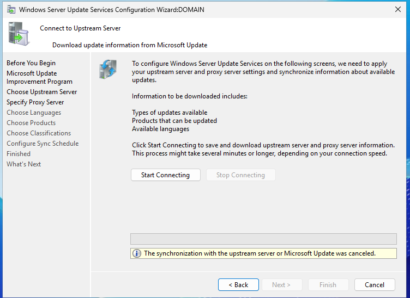The height and width of the screenshot is (298, 410).
Task: Close the Configuration Wizard window
Action: [397, 9]
